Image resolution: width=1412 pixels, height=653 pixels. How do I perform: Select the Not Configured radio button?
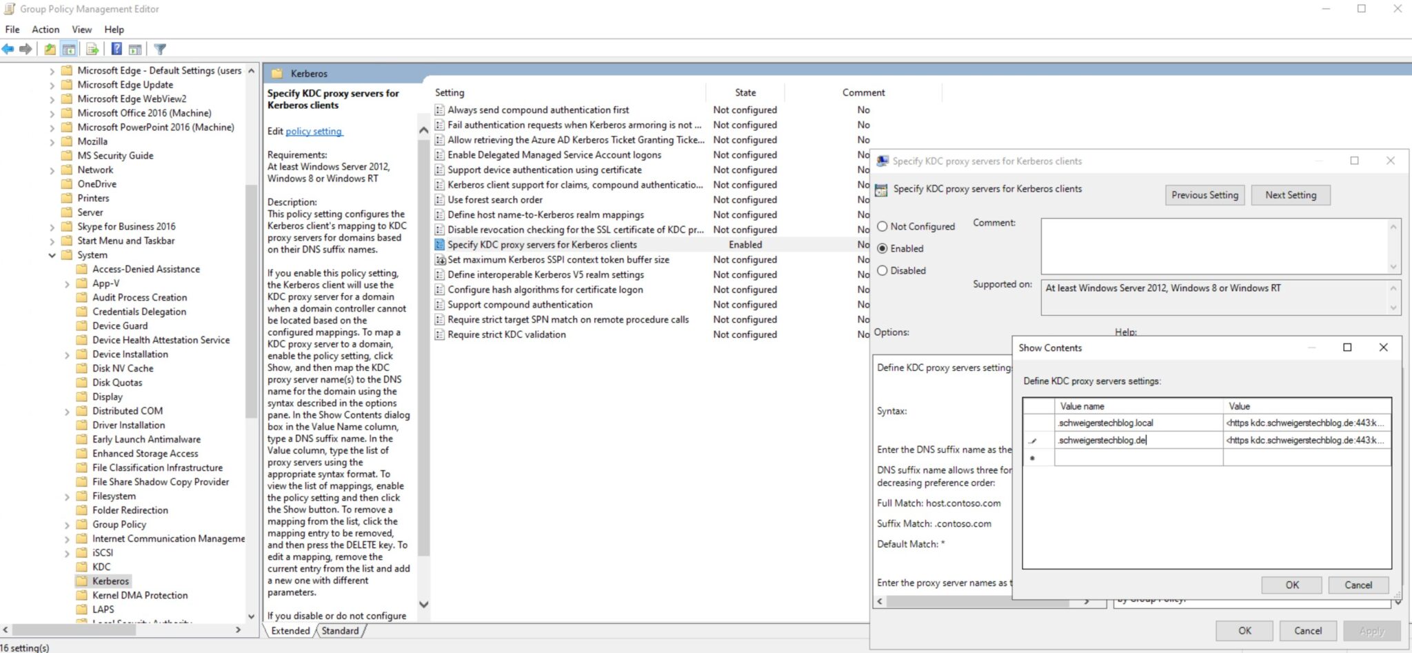click(x=882, y=226)
